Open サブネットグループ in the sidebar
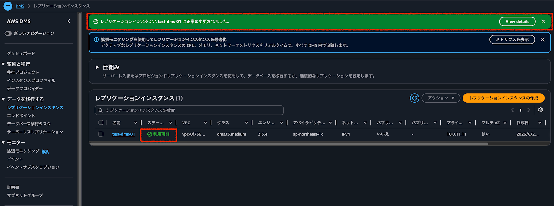 tap(25, 195)
